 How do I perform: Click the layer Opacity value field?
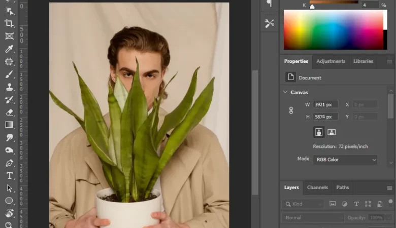[376, 217]
